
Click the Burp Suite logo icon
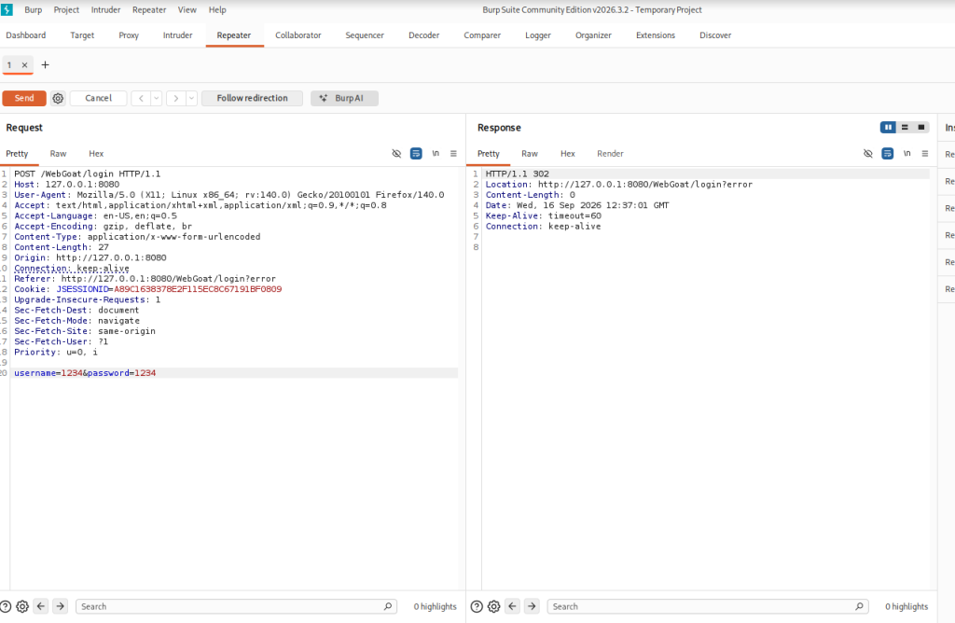(x=7, y=9)
